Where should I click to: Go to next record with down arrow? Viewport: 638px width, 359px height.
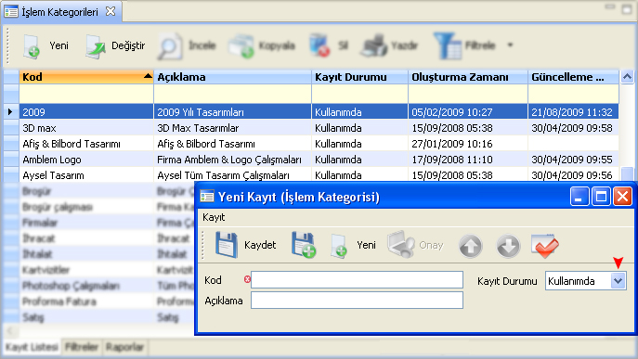(508, 246)
